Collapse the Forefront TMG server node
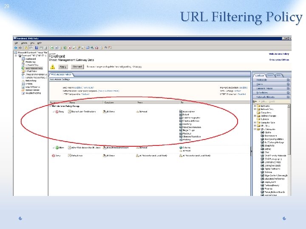The height and width of the screenshot is (229, 306). [16, 56]
